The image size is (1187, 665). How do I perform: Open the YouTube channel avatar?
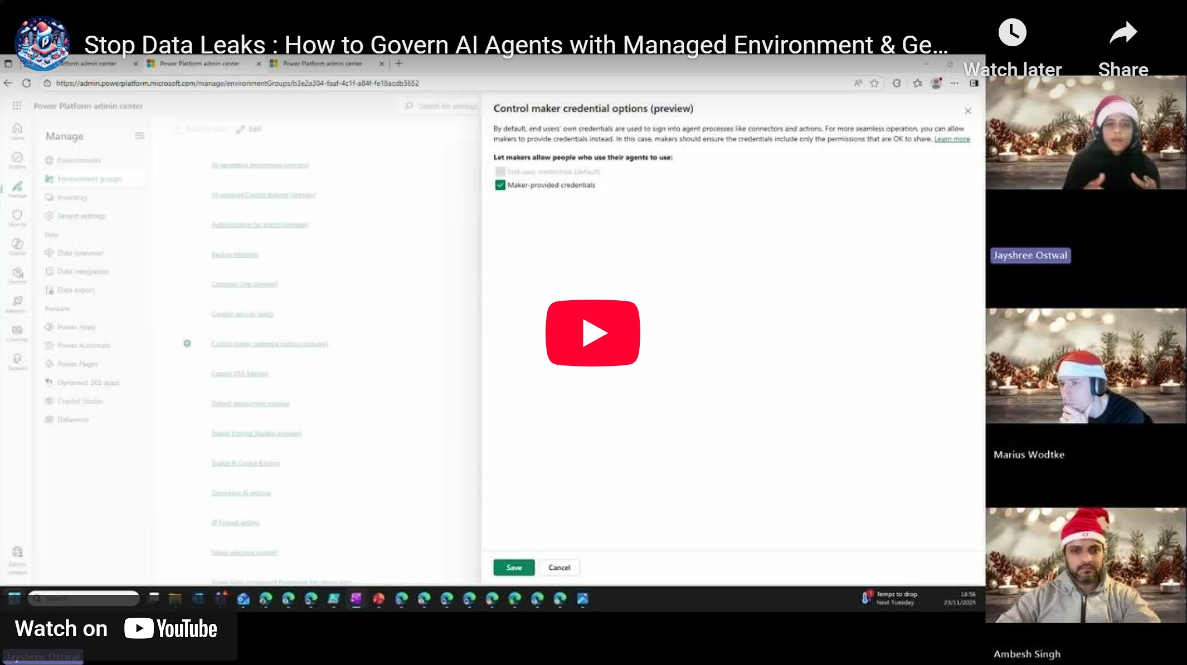click(42, 43)
